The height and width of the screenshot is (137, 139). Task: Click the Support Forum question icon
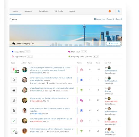click(13, 56)
